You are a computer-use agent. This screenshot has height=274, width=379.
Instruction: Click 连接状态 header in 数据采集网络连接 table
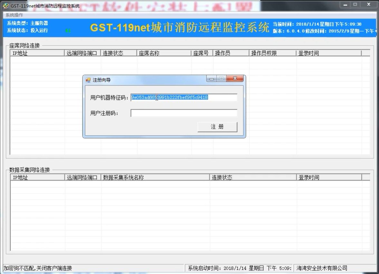click(x=253, y=178)
